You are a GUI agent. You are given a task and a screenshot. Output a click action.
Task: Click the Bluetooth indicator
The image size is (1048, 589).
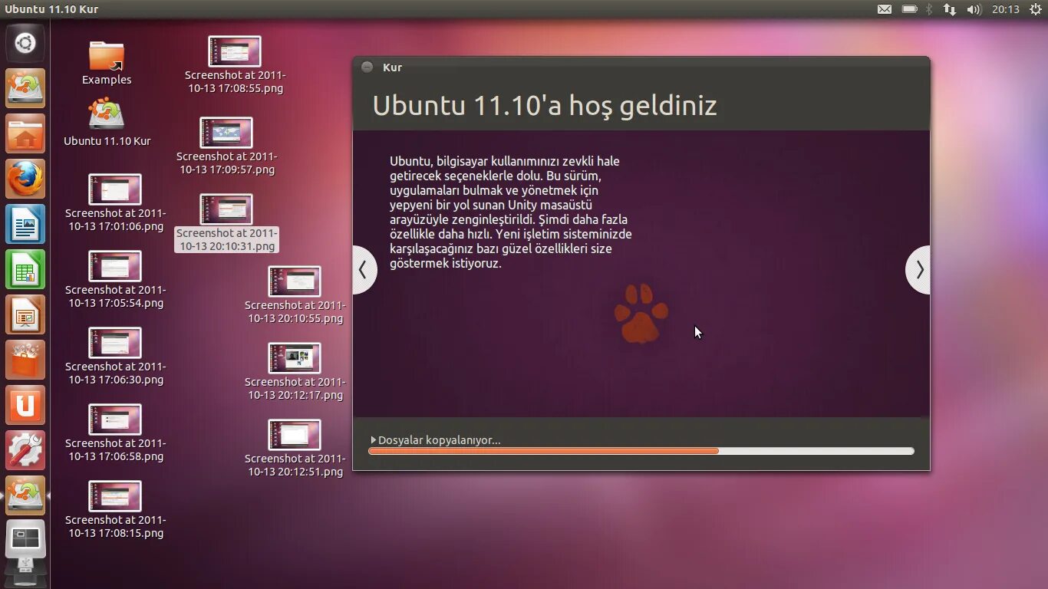tap(928, 9)
